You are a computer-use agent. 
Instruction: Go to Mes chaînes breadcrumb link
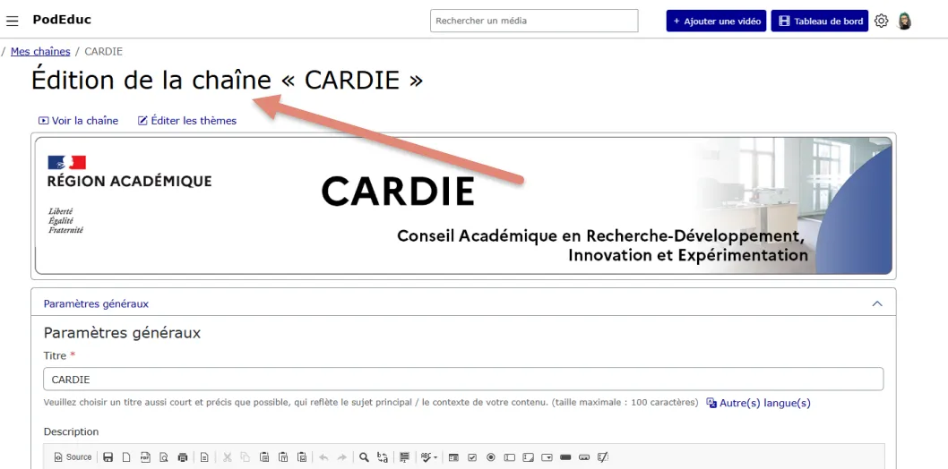pos(40,51)
